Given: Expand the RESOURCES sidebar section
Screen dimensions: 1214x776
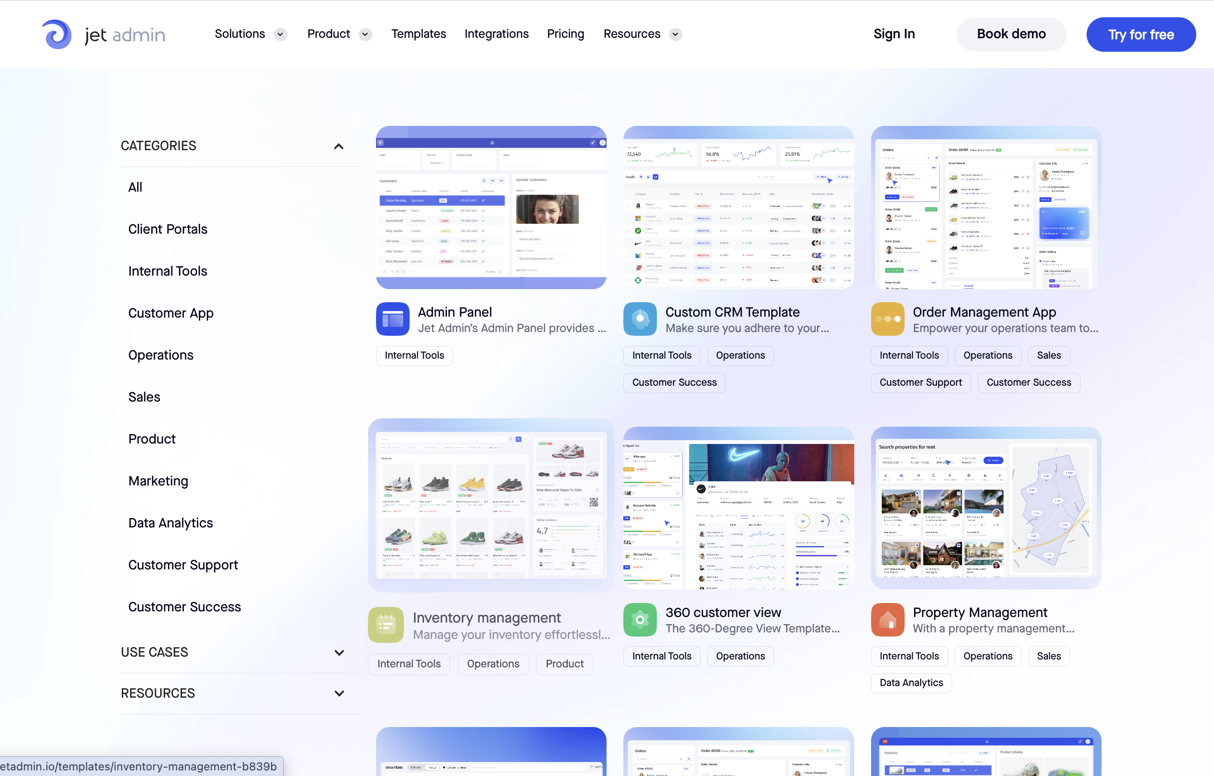Looking at the screenshot, I should point(339,693).
